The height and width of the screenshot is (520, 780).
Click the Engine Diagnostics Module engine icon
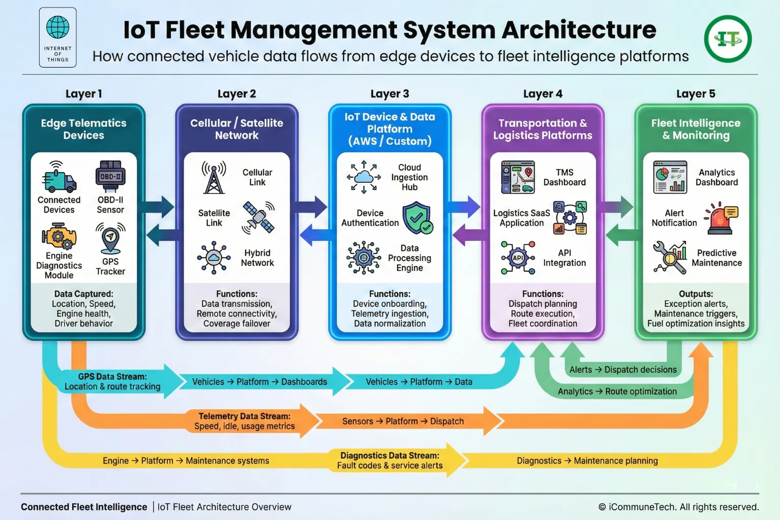(x=59, y=237)
